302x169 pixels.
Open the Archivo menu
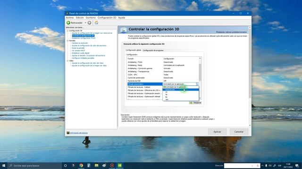tap(70, 18)
